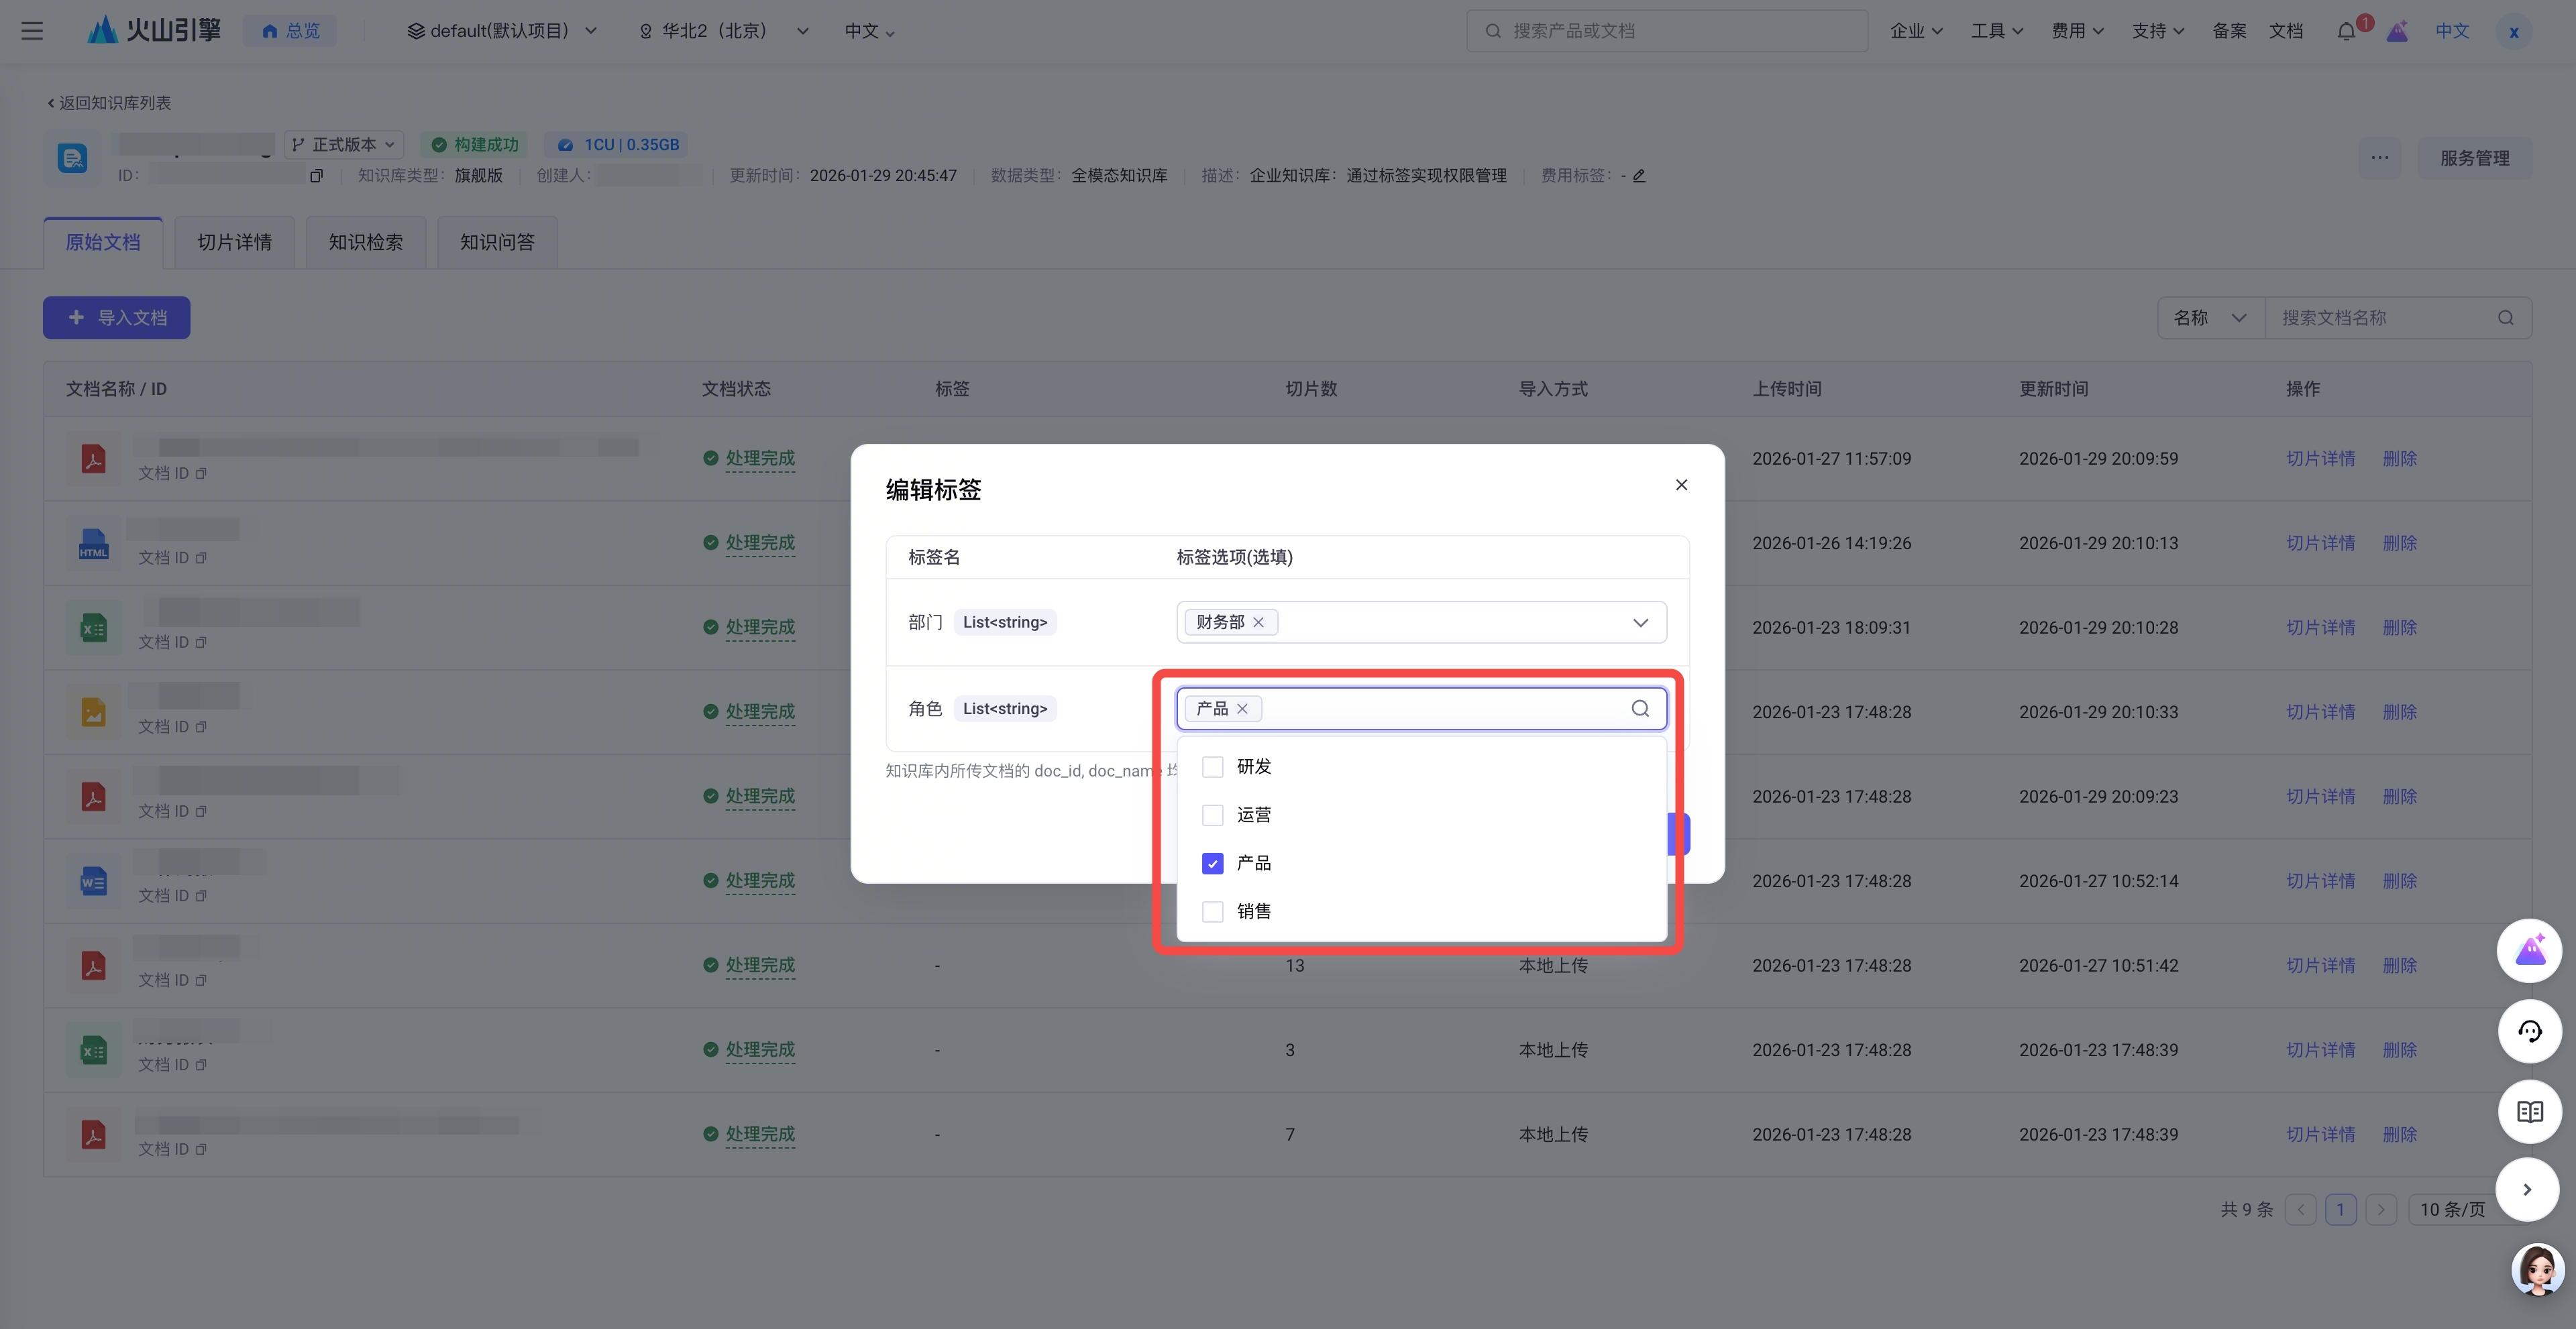Click the edit pencil next to 费用标签
Image resolution: width=2576 pixels, height=1329 pixels.
pyautogui.click(x=1639, y=176)
